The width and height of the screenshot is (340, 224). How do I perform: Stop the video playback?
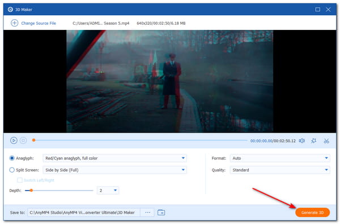tap(23, 140)
